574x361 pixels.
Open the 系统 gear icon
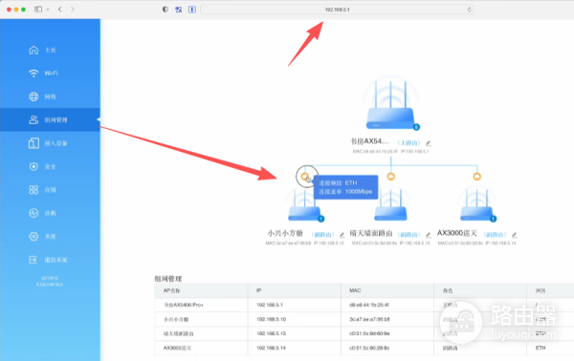coord(33,237)
